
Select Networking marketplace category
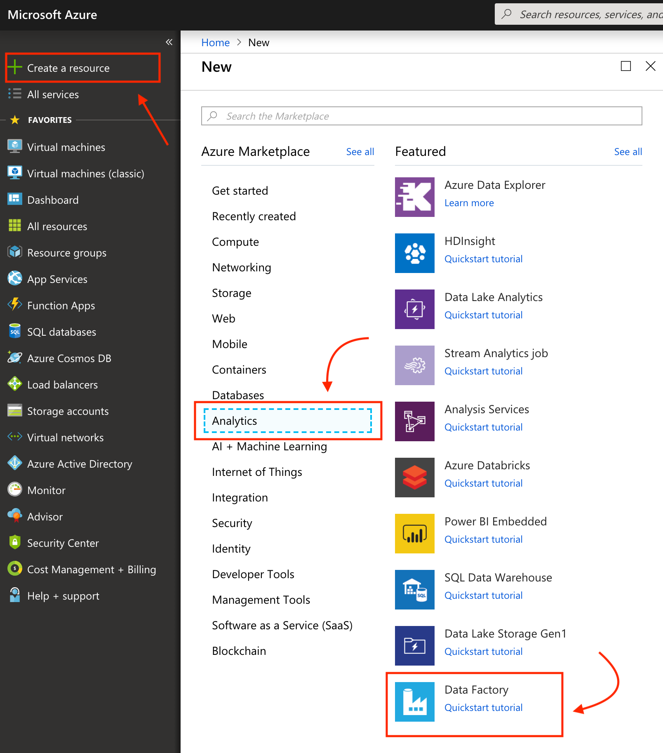pyautogui.click(x=242, y=268)
